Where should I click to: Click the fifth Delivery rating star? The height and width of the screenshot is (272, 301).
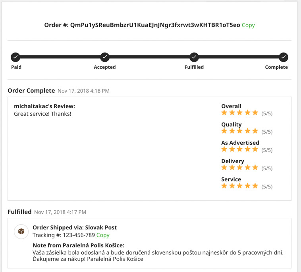tap(255, 168)
